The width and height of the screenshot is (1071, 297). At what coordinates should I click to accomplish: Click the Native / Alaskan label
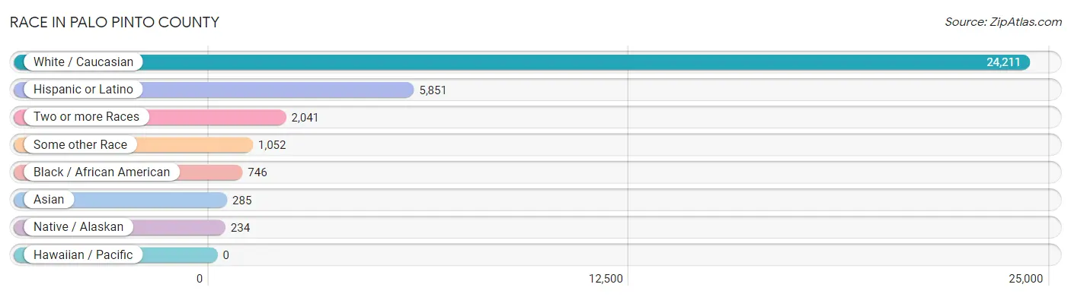coord(78,227)
